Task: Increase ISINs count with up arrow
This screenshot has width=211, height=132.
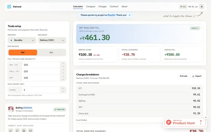Action: 63,88
